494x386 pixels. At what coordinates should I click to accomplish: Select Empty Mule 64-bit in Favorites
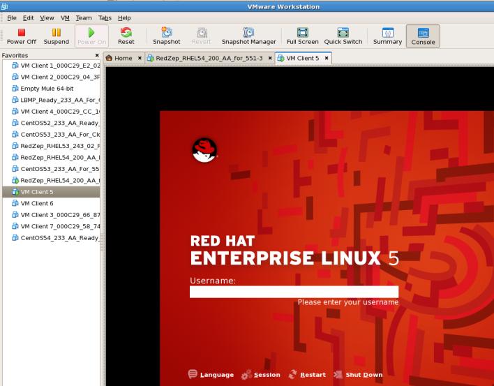[51, 89]
